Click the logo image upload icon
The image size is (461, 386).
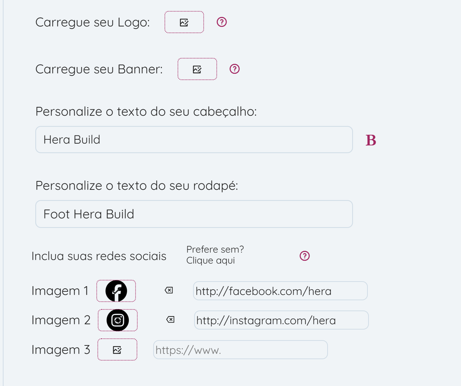[184, 22]
